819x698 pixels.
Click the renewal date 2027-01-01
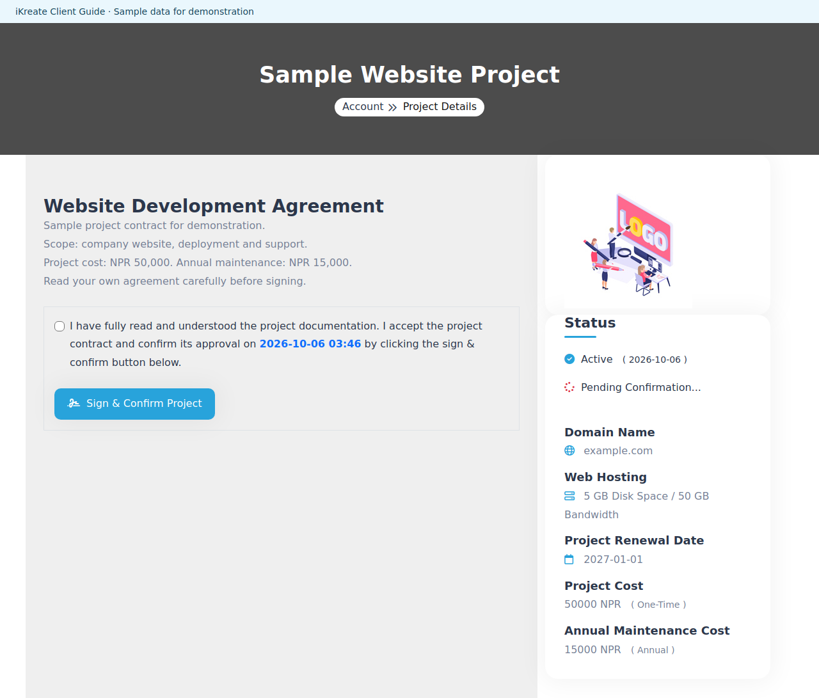click(613, 559)
